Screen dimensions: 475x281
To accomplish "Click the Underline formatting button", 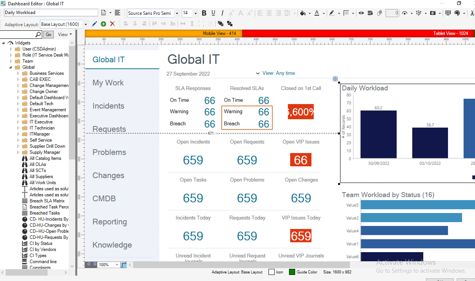I will [x=213, y=13].
